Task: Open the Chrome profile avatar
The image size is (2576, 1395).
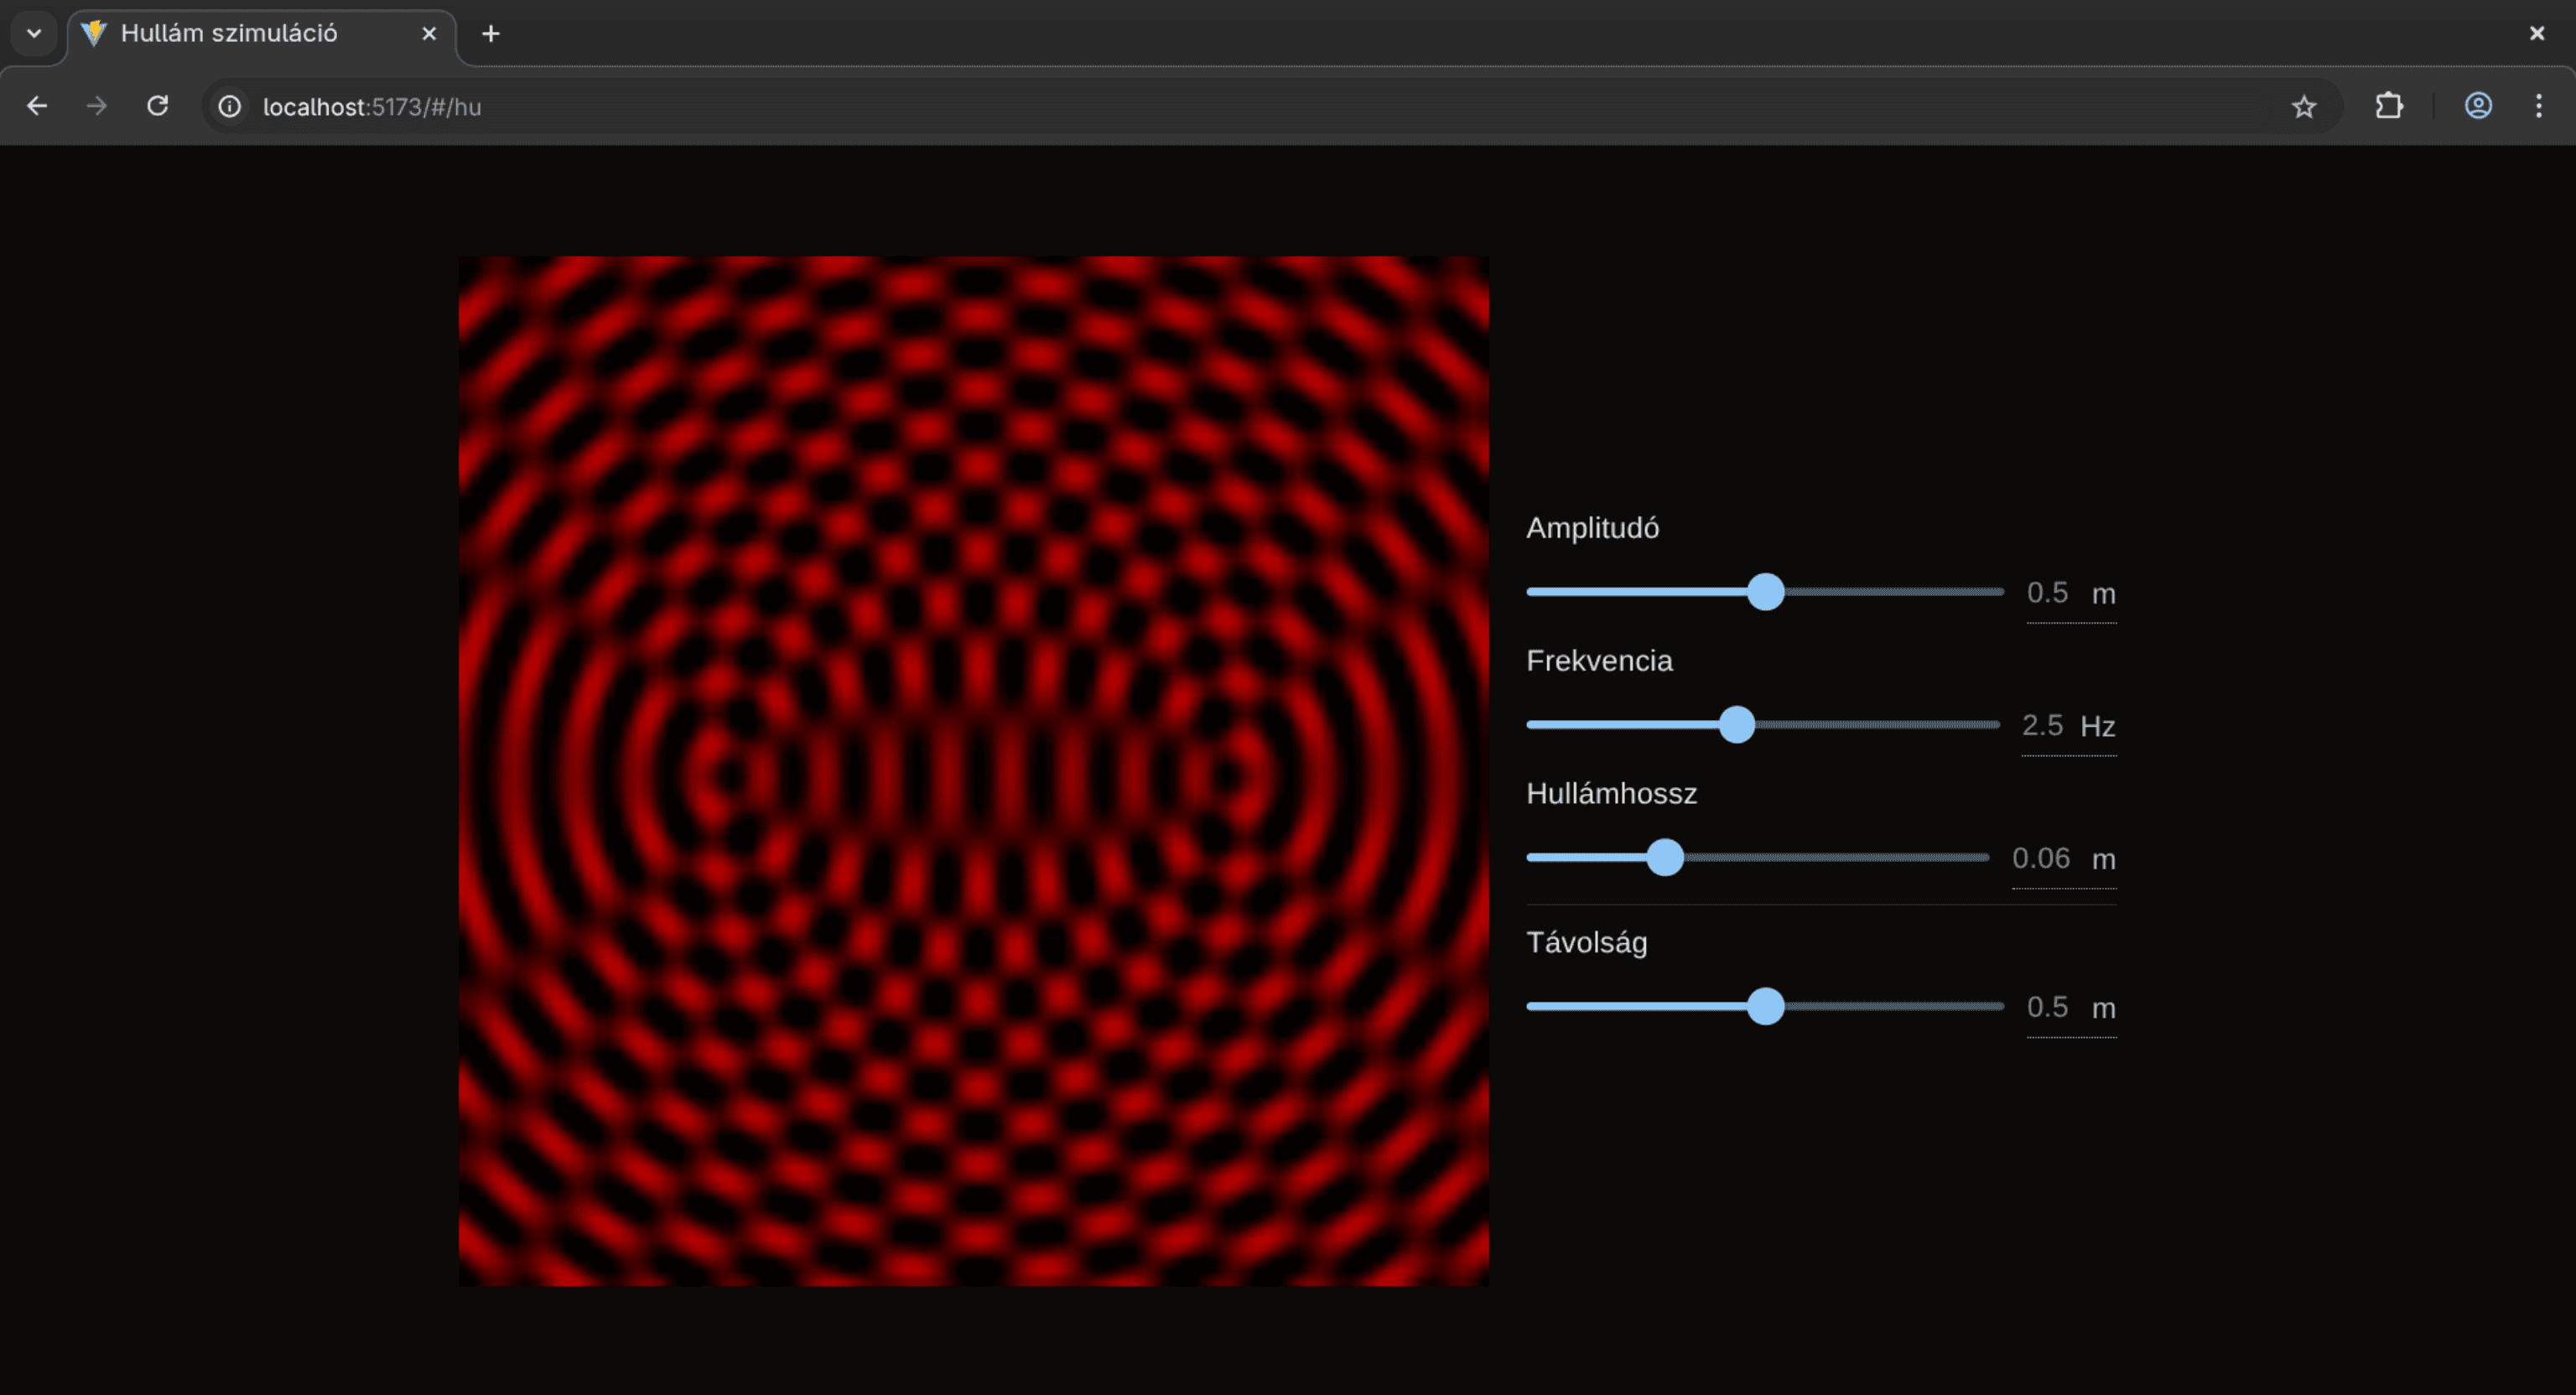Action: [2477, 106]
